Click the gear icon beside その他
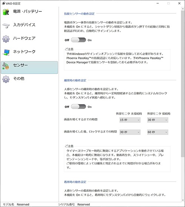Image resolution: width=185 pixels, height=207 pixels. click(x=6, y=79)
